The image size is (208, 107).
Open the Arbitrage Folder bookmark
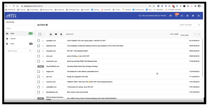click(73, 10)
